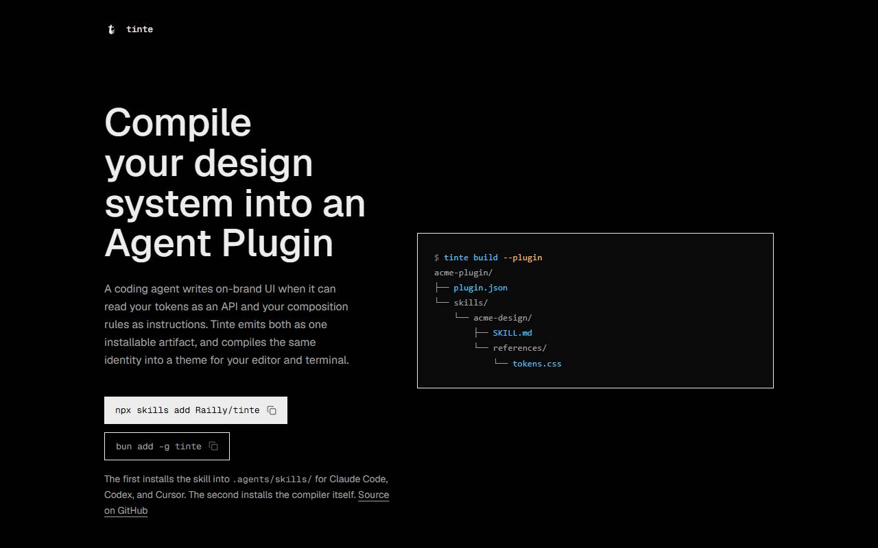Click the tinte build --plugin command line

tap(488, 258)
